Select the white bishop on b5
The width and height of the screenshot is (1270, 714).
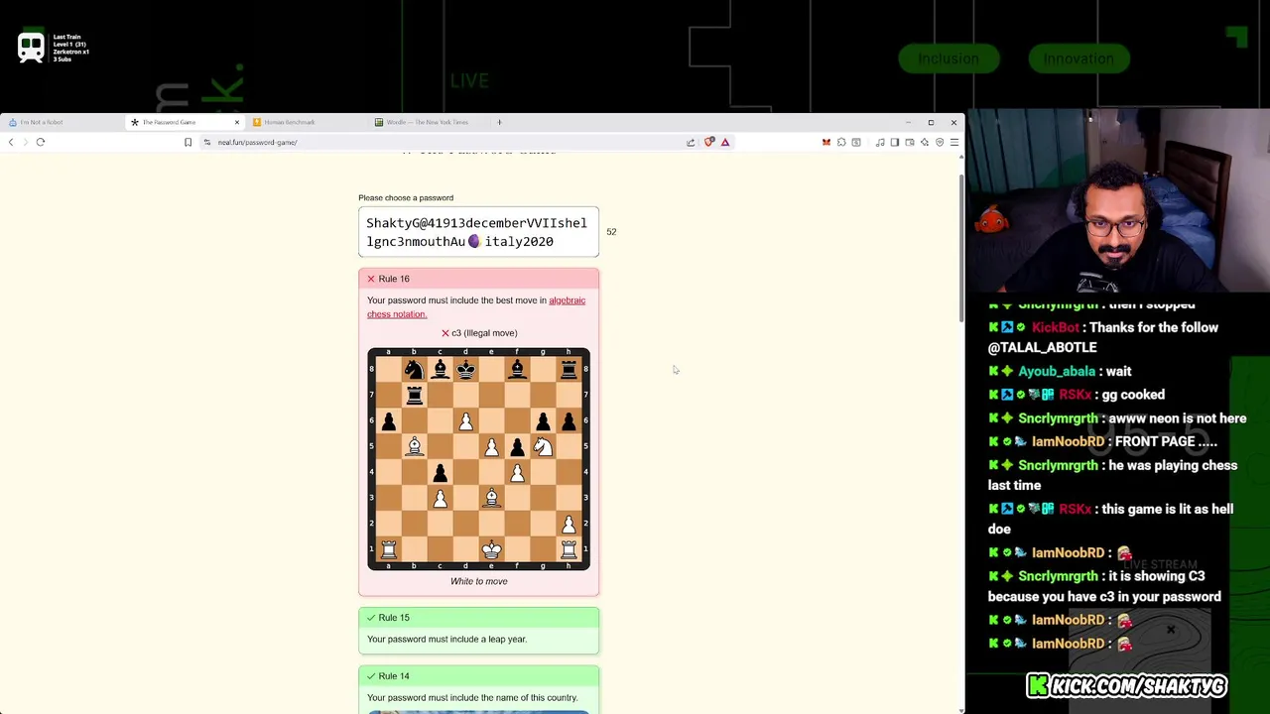tap(414, 446)
